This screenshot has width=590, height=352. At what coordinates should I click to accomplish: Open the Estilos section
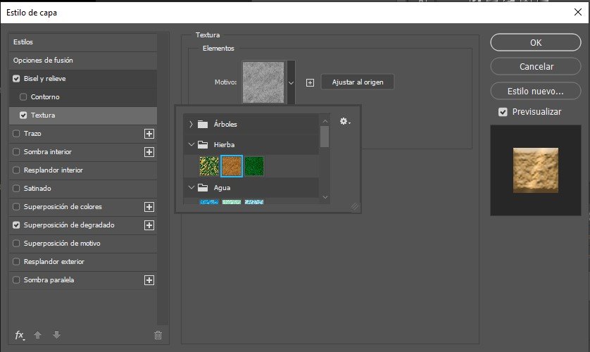pos(23,42)
